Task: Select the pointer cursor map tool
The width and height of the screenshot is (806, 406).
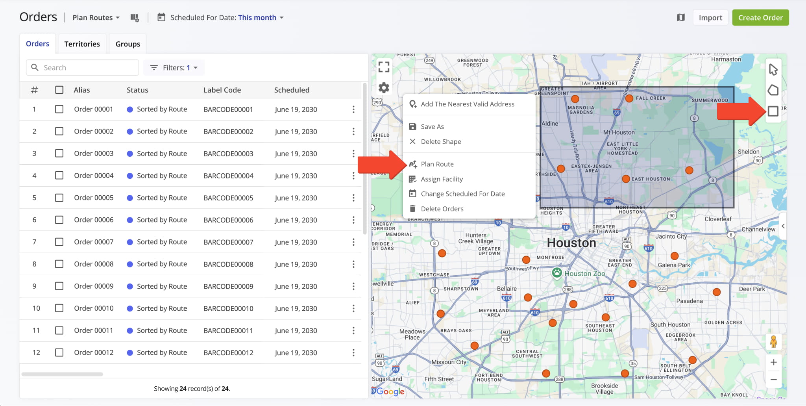Action: pyautogui.click(x=773, y=70)
